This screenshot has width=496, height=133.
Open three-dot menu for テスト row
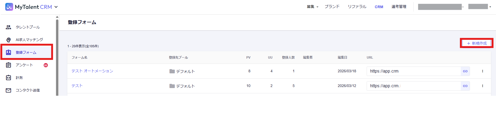[482, 86]
